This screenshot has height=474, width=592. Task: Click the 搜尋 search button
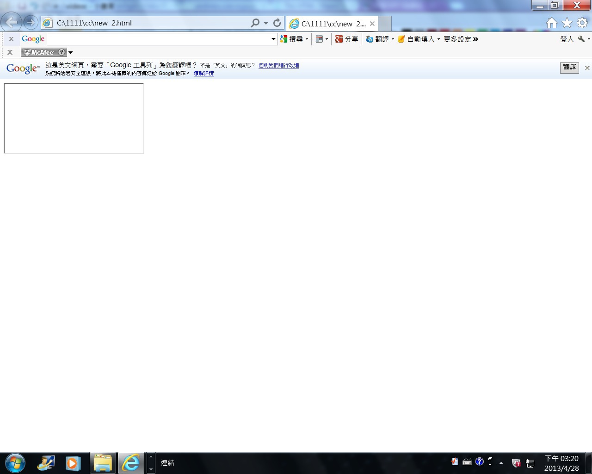291,39
